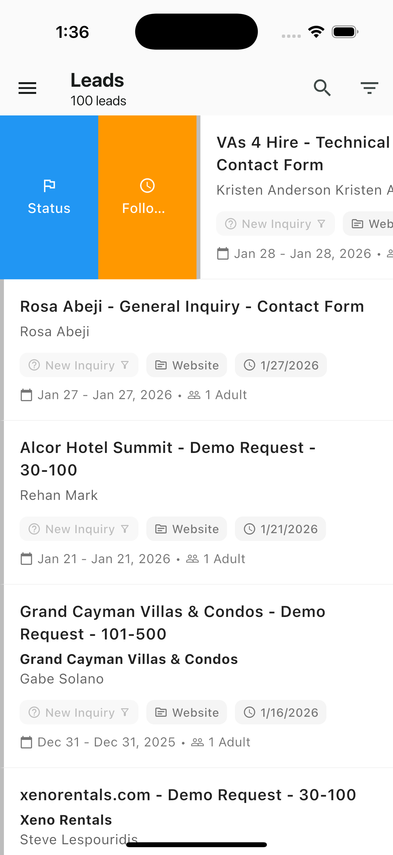Tap the blue Status swipe action

pos(49,197)
